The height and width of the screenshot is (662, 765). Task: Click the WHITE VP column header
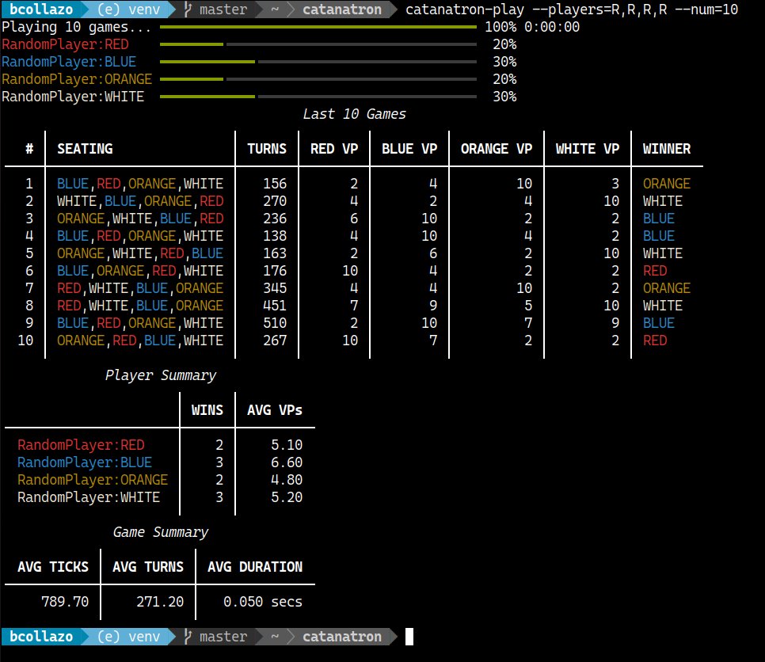point(588,149)
